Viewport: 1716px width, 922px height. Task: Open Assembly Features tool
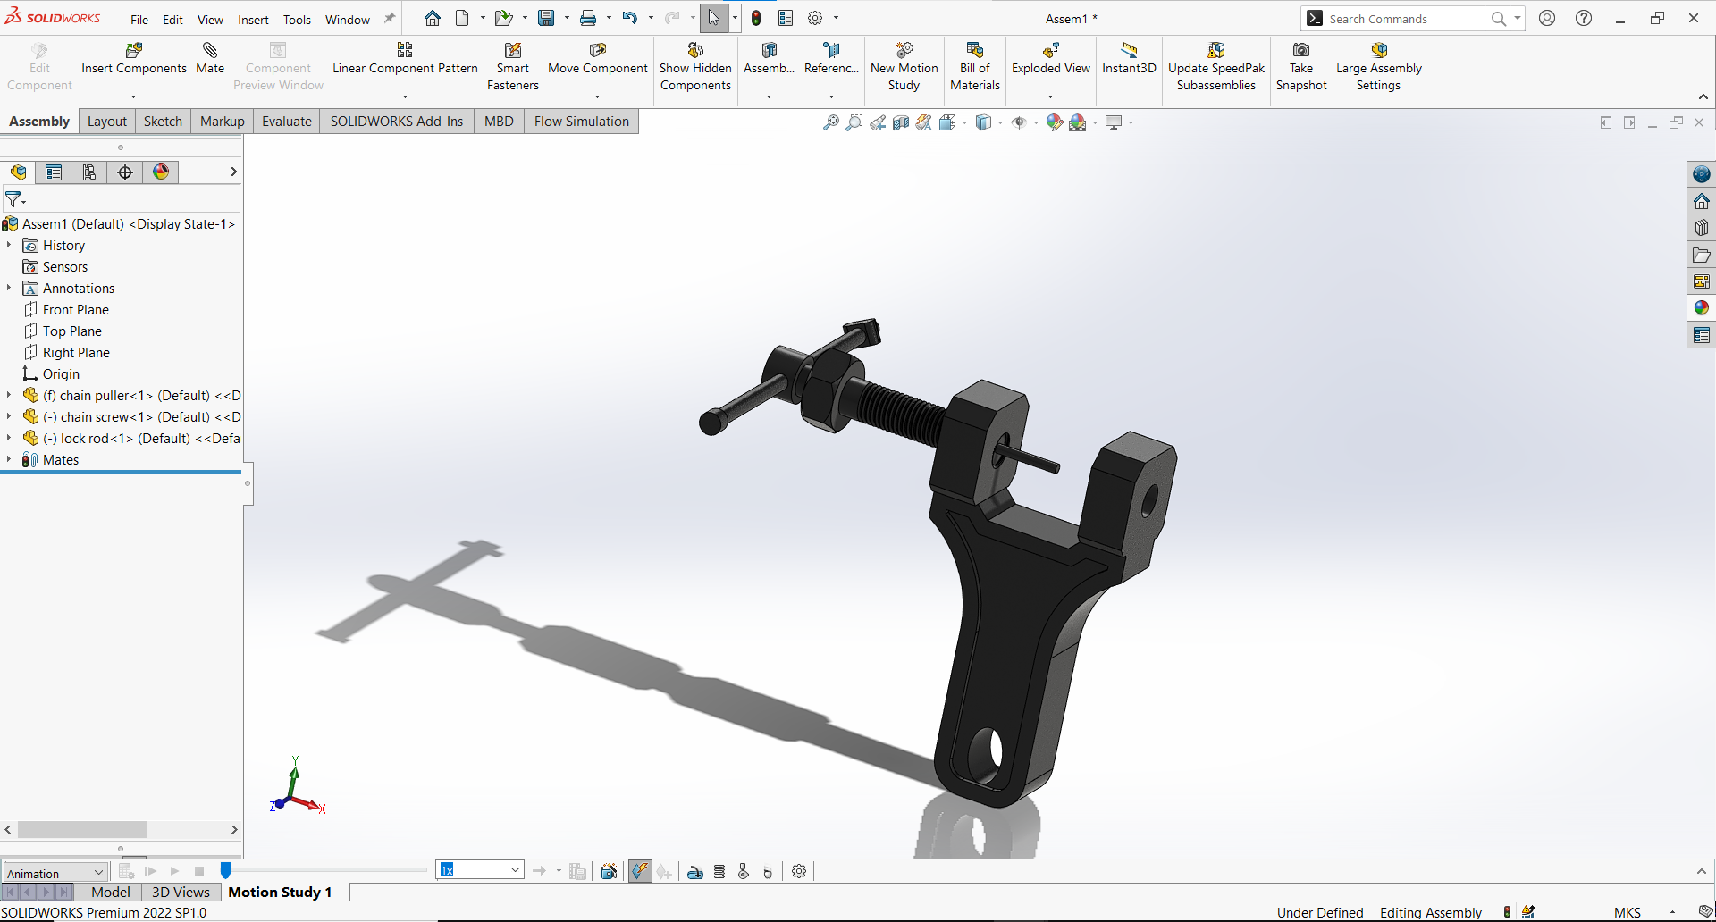[769, 59]
